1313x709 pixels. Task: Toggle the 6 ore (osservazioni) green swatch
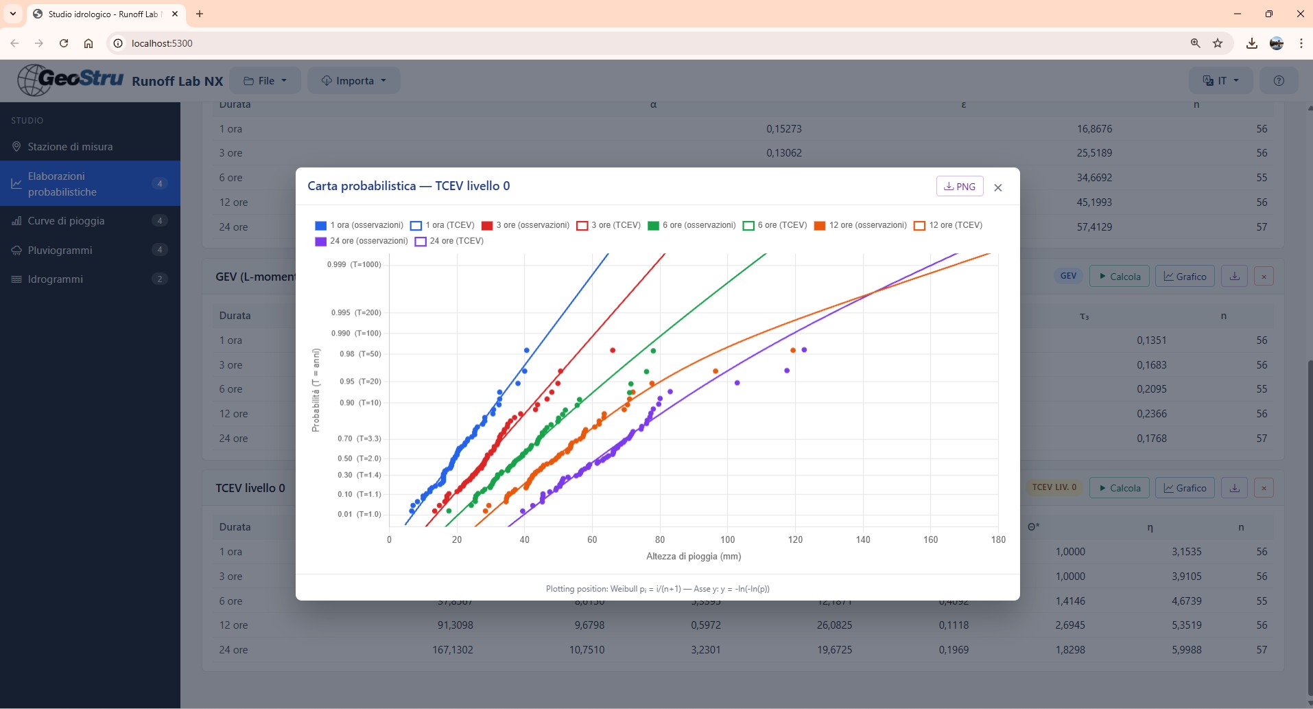tap(653, 225)
